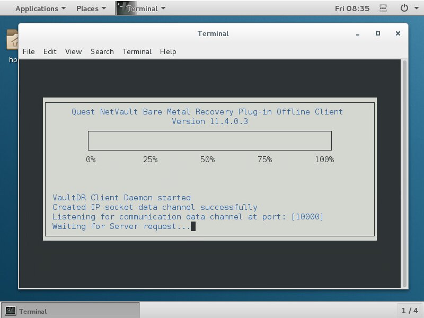Click the terminal icon in bottom taskbar
This screenshot has width=424, height=318.
[10, 311]
